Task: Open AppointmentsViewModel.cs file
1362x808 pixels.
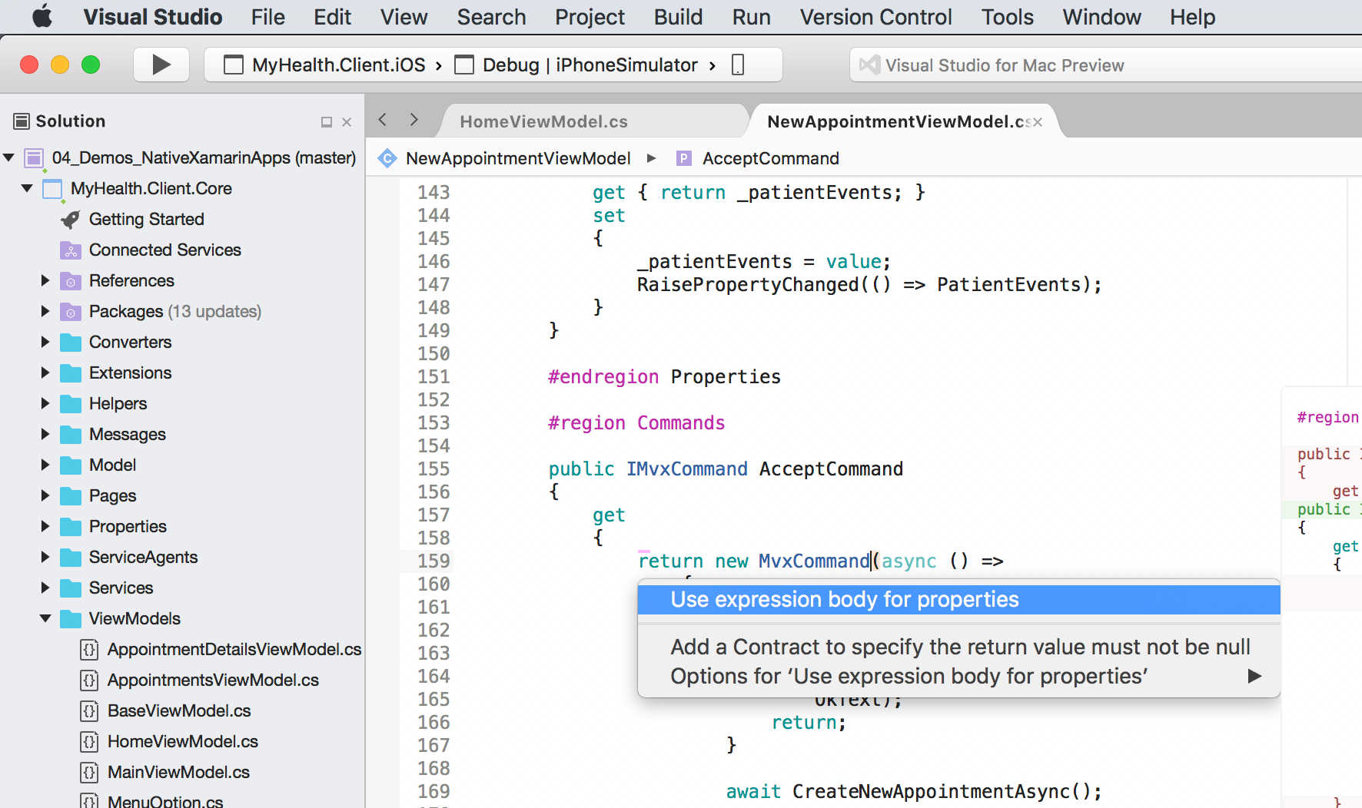Action: click(x=213, y=681)
